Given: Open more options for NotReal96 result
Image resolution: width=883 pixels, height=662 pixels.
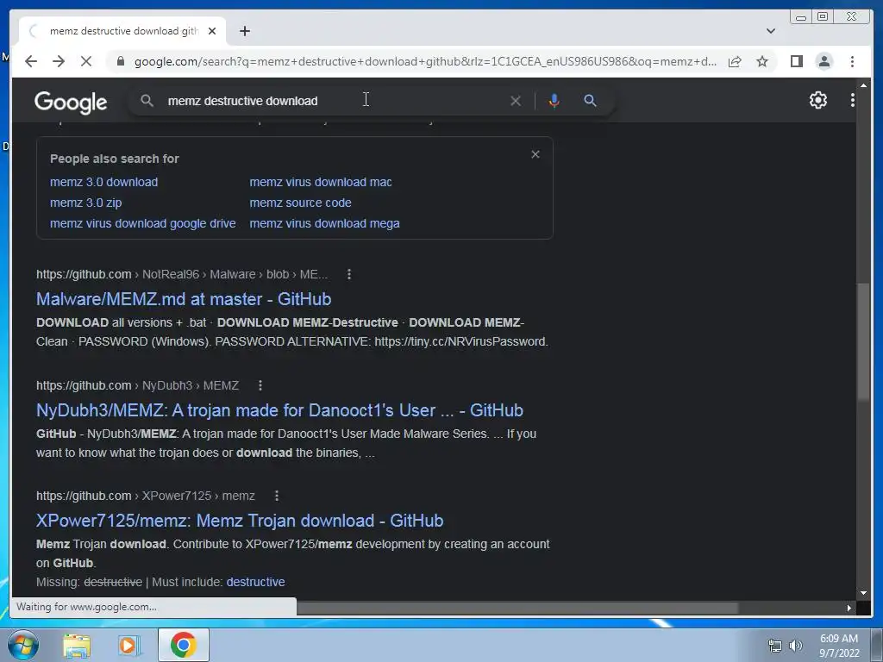Looking at the screenshot, I should click(349, 274).
